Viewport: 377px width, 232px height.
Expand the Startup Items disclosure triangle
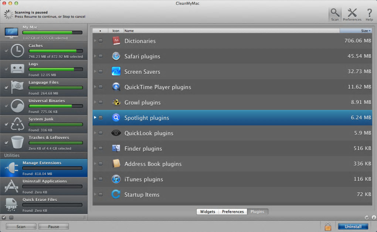pyautogui.click(x=95, y=194)
